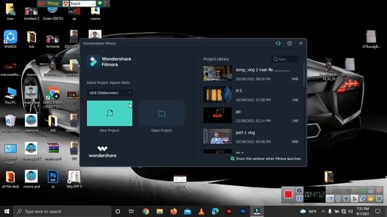The image size is (387, 217).
Task: Select the Untitled-2 desktop file
Action: [x=31, y=13]
